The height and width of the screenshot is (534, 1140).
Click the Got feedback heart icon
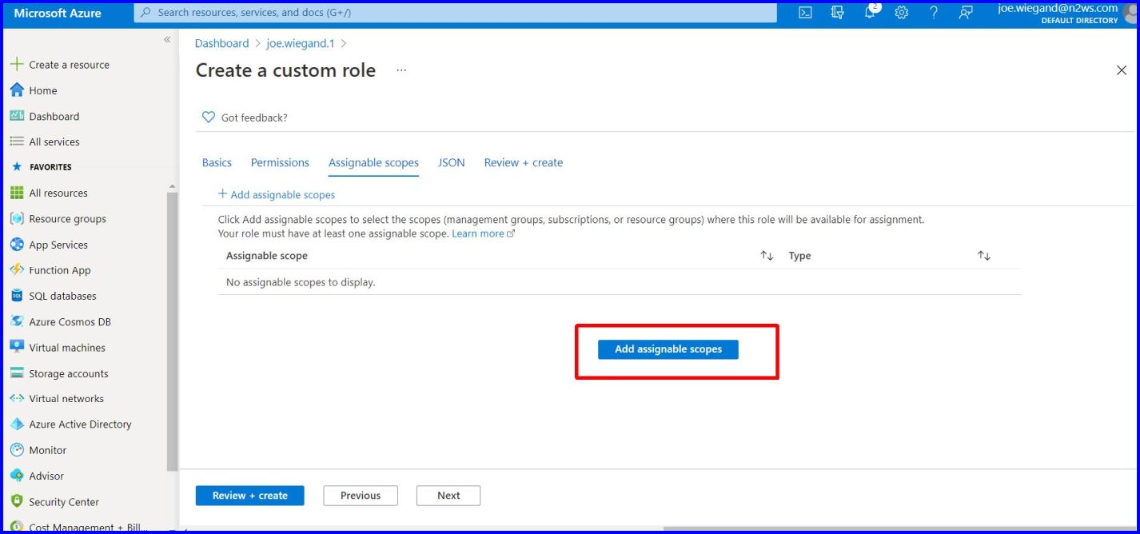pyautogui.click(x=209, y=118)
